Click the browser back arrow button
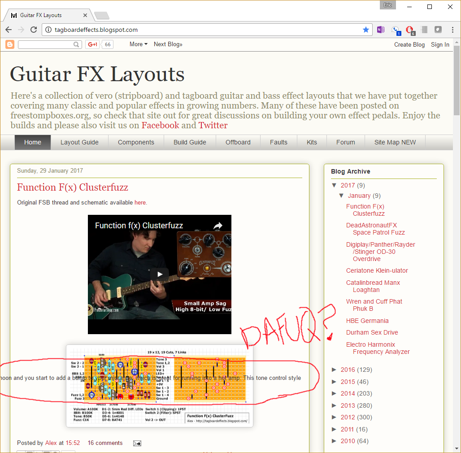The width and height of the screenshot is (461, 453). 9,30
